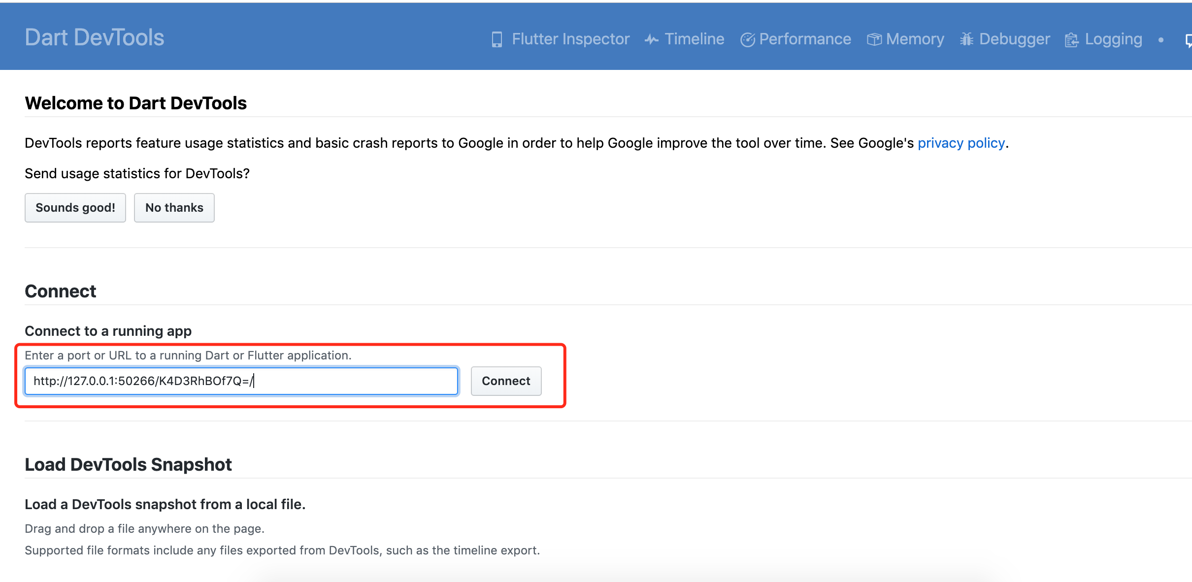
Task: Click the Memory box icon
Action: coord(874,39)
